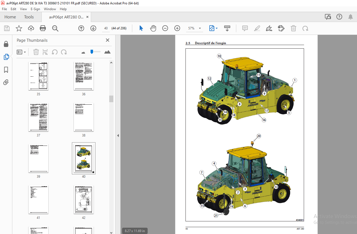Viewport: 357px width, 234px height.
Task: Click the Save file icon
Action: click(x=7, y=28)
